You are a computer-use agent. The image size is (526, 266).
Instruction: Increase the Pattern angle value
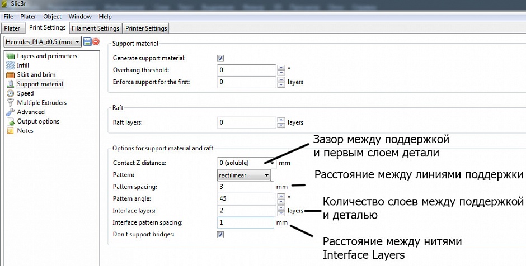[x=281, y=196]
